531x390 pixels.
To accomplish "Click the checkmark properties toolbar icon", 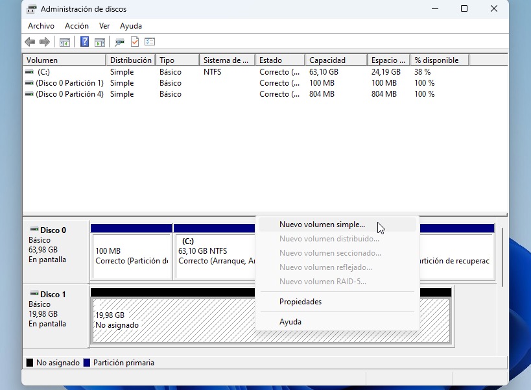I will coord(135,42).
